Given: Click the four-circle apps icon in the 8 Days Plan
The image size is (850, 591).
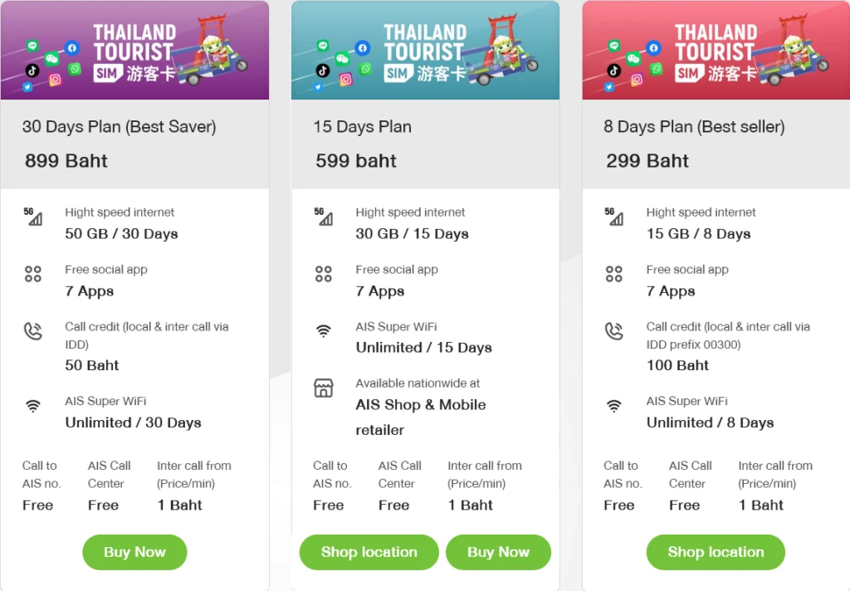Looking at the screenshot, I should coord(614,274).
